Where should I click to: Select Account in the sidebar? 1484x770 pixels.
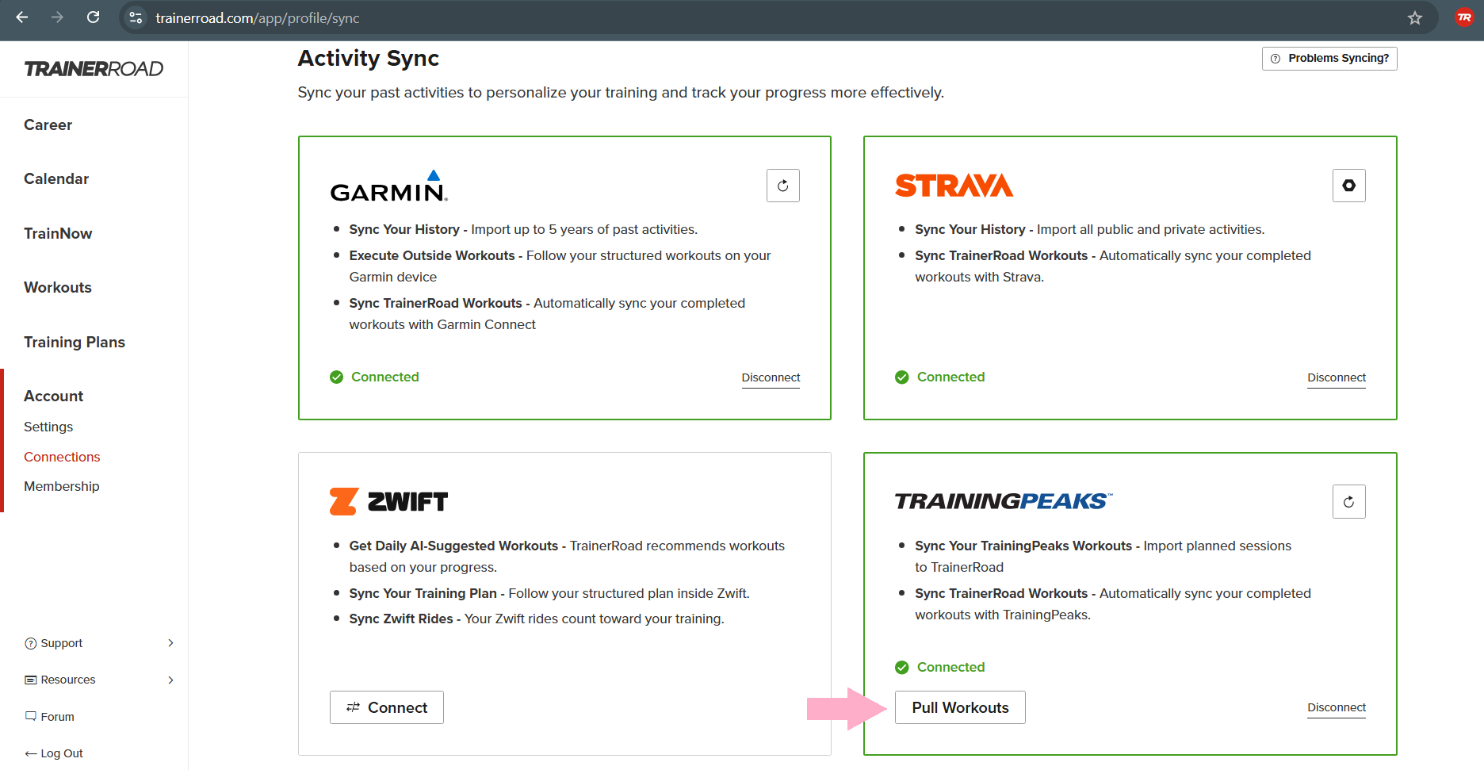(53, 396)
